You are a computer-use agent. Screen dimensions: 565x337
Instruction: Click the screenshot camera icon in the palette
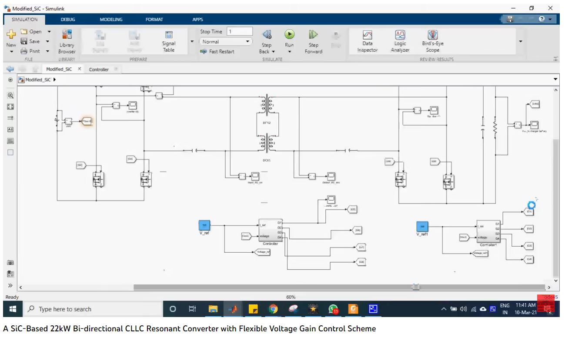(10, 263)
